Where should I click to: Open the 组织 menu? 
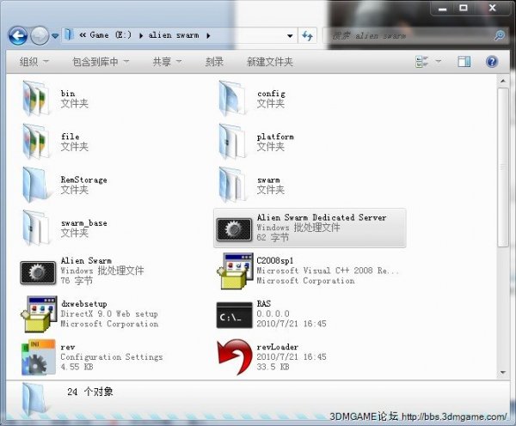tap(34, 62)
